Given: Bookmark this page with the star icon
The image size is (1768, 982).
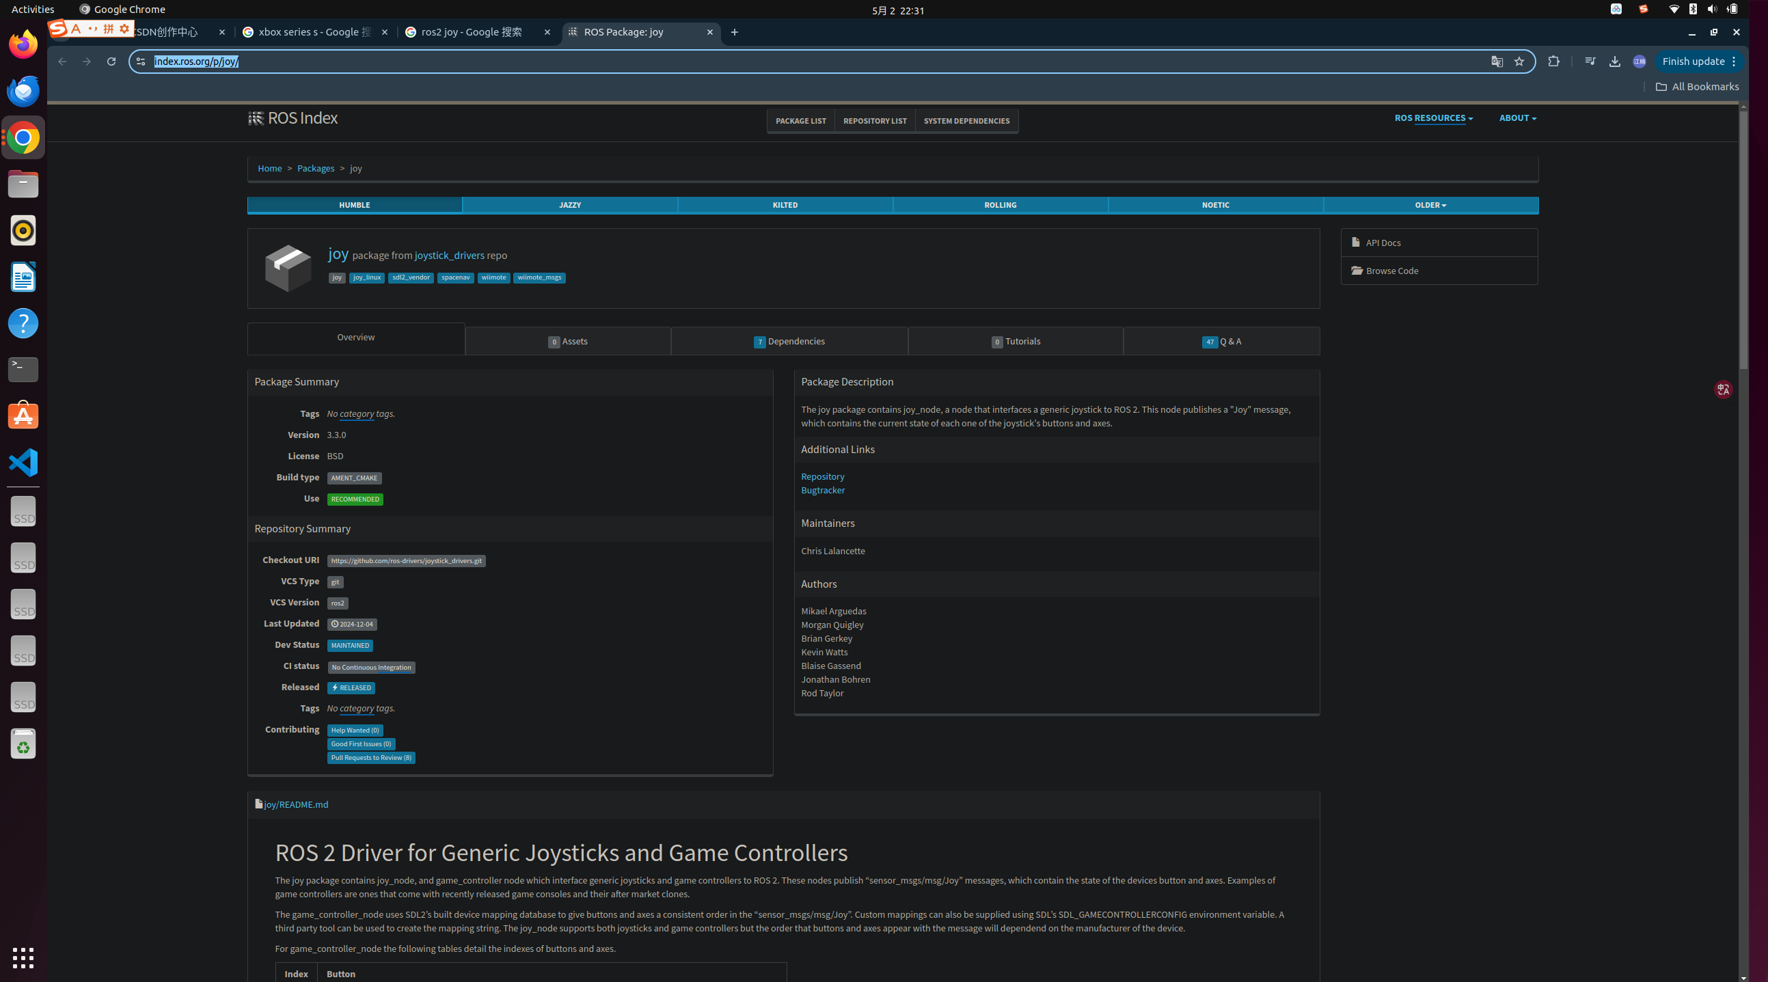Looking at the screenshot, I should coord(1519,62).
